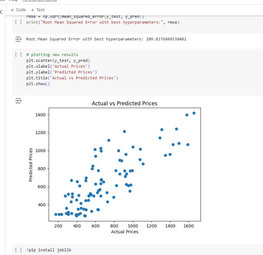Viewport: 263px width, 255px height.
Task: Add a new code cell with + Code
Action: 18,10
